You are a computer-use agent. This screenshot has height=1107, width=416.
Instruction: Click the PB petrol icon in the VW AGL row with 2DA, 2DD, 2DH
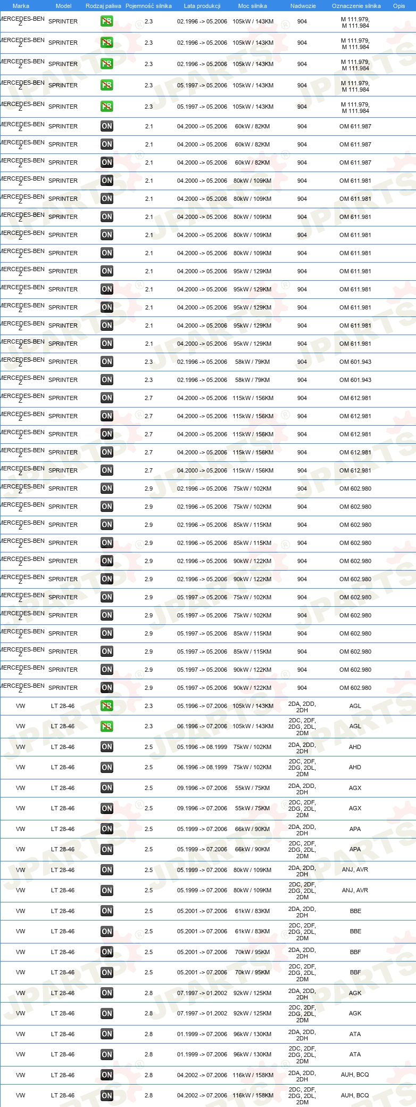click(107, 706)
